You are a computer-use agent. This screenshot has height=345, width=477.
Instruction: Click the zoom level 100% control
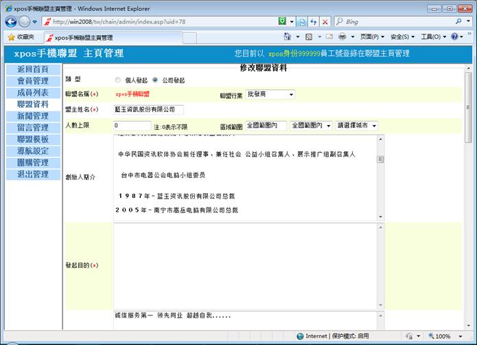click(x=443, y=336)
